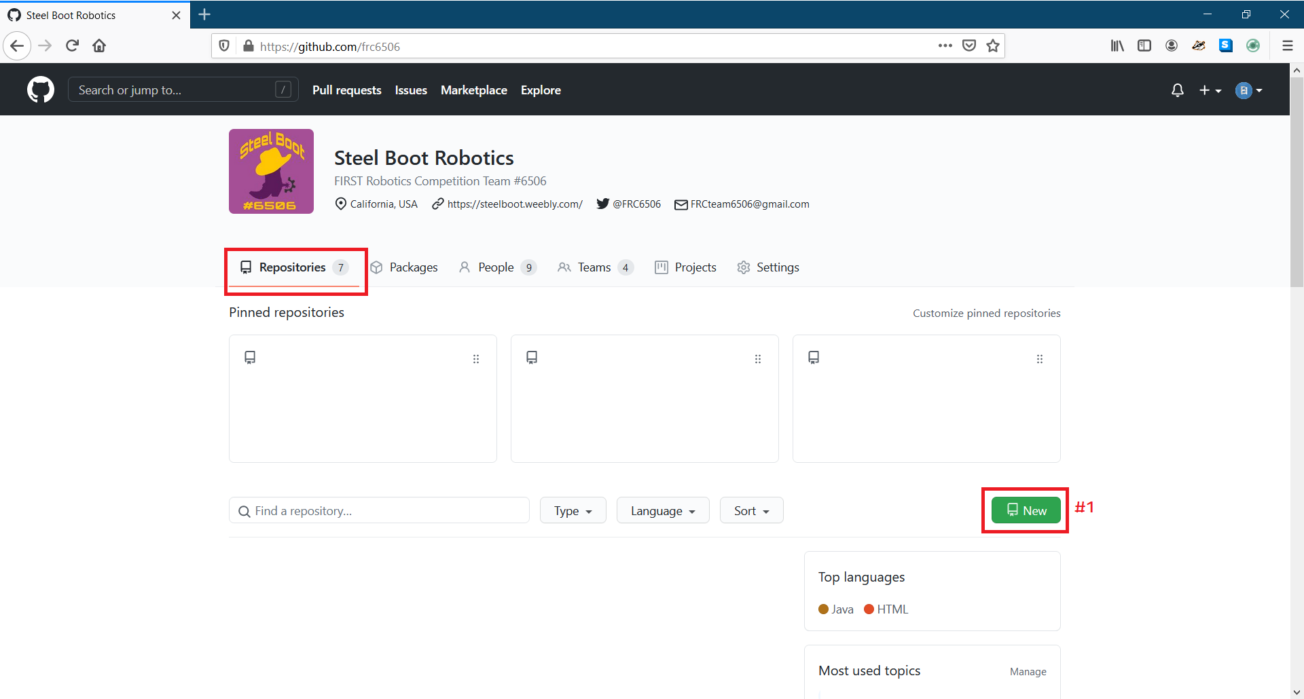Click the Steel Boot Robotics heading
This screenshot has height=699, width=1304.
[x=424, y=157]
